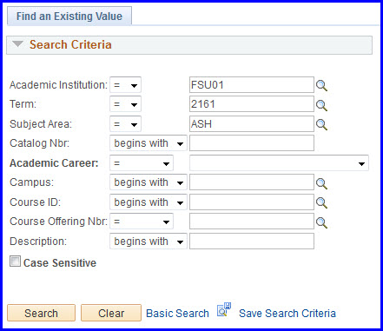Open Course Offering Nbr lookup magnifier
Image resolution: width=383 pixels, height=331 pixels.
tap(321, 222)
